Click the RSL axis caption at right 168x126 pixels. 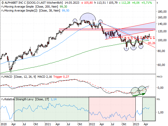click(x=159, y=99)
